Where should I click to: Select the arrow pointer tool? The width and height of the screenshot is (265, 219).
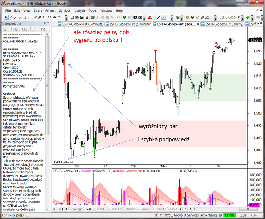(x=6, y=17)
